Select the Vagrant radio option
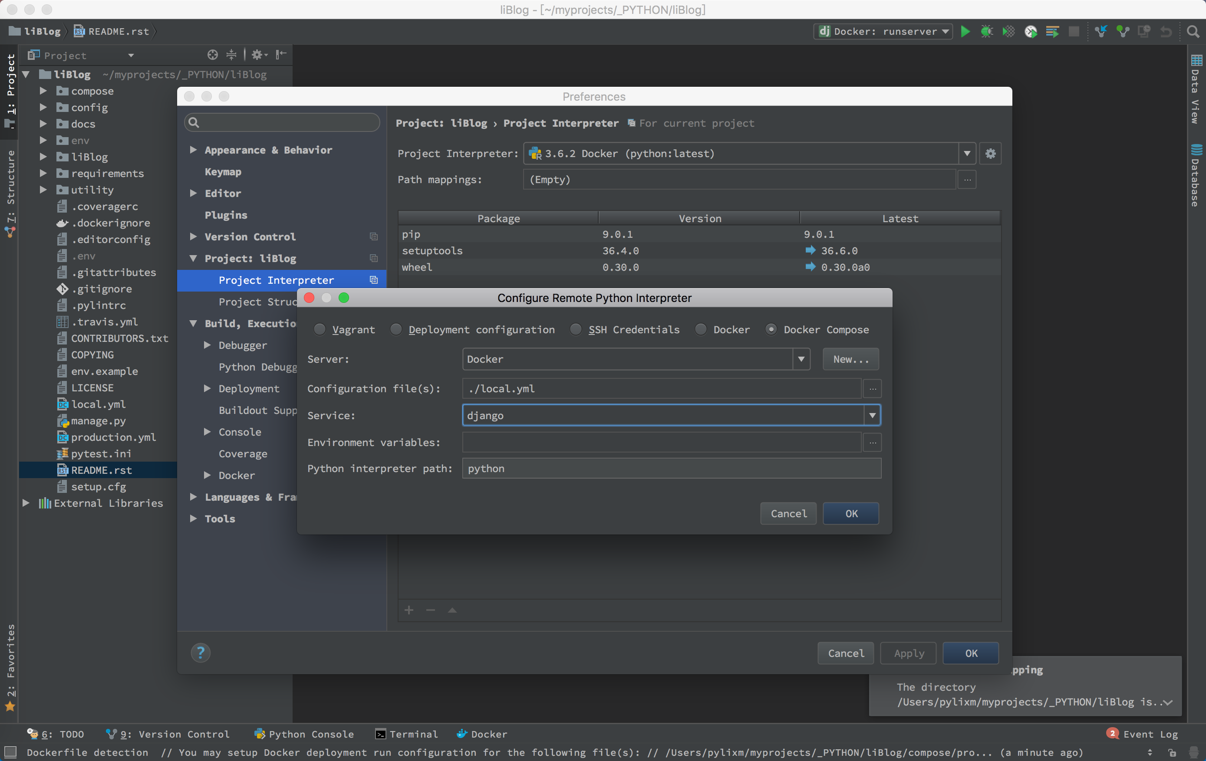This screenshot has height=761, width=1206. pyautogui.click(x=320, y=329)
